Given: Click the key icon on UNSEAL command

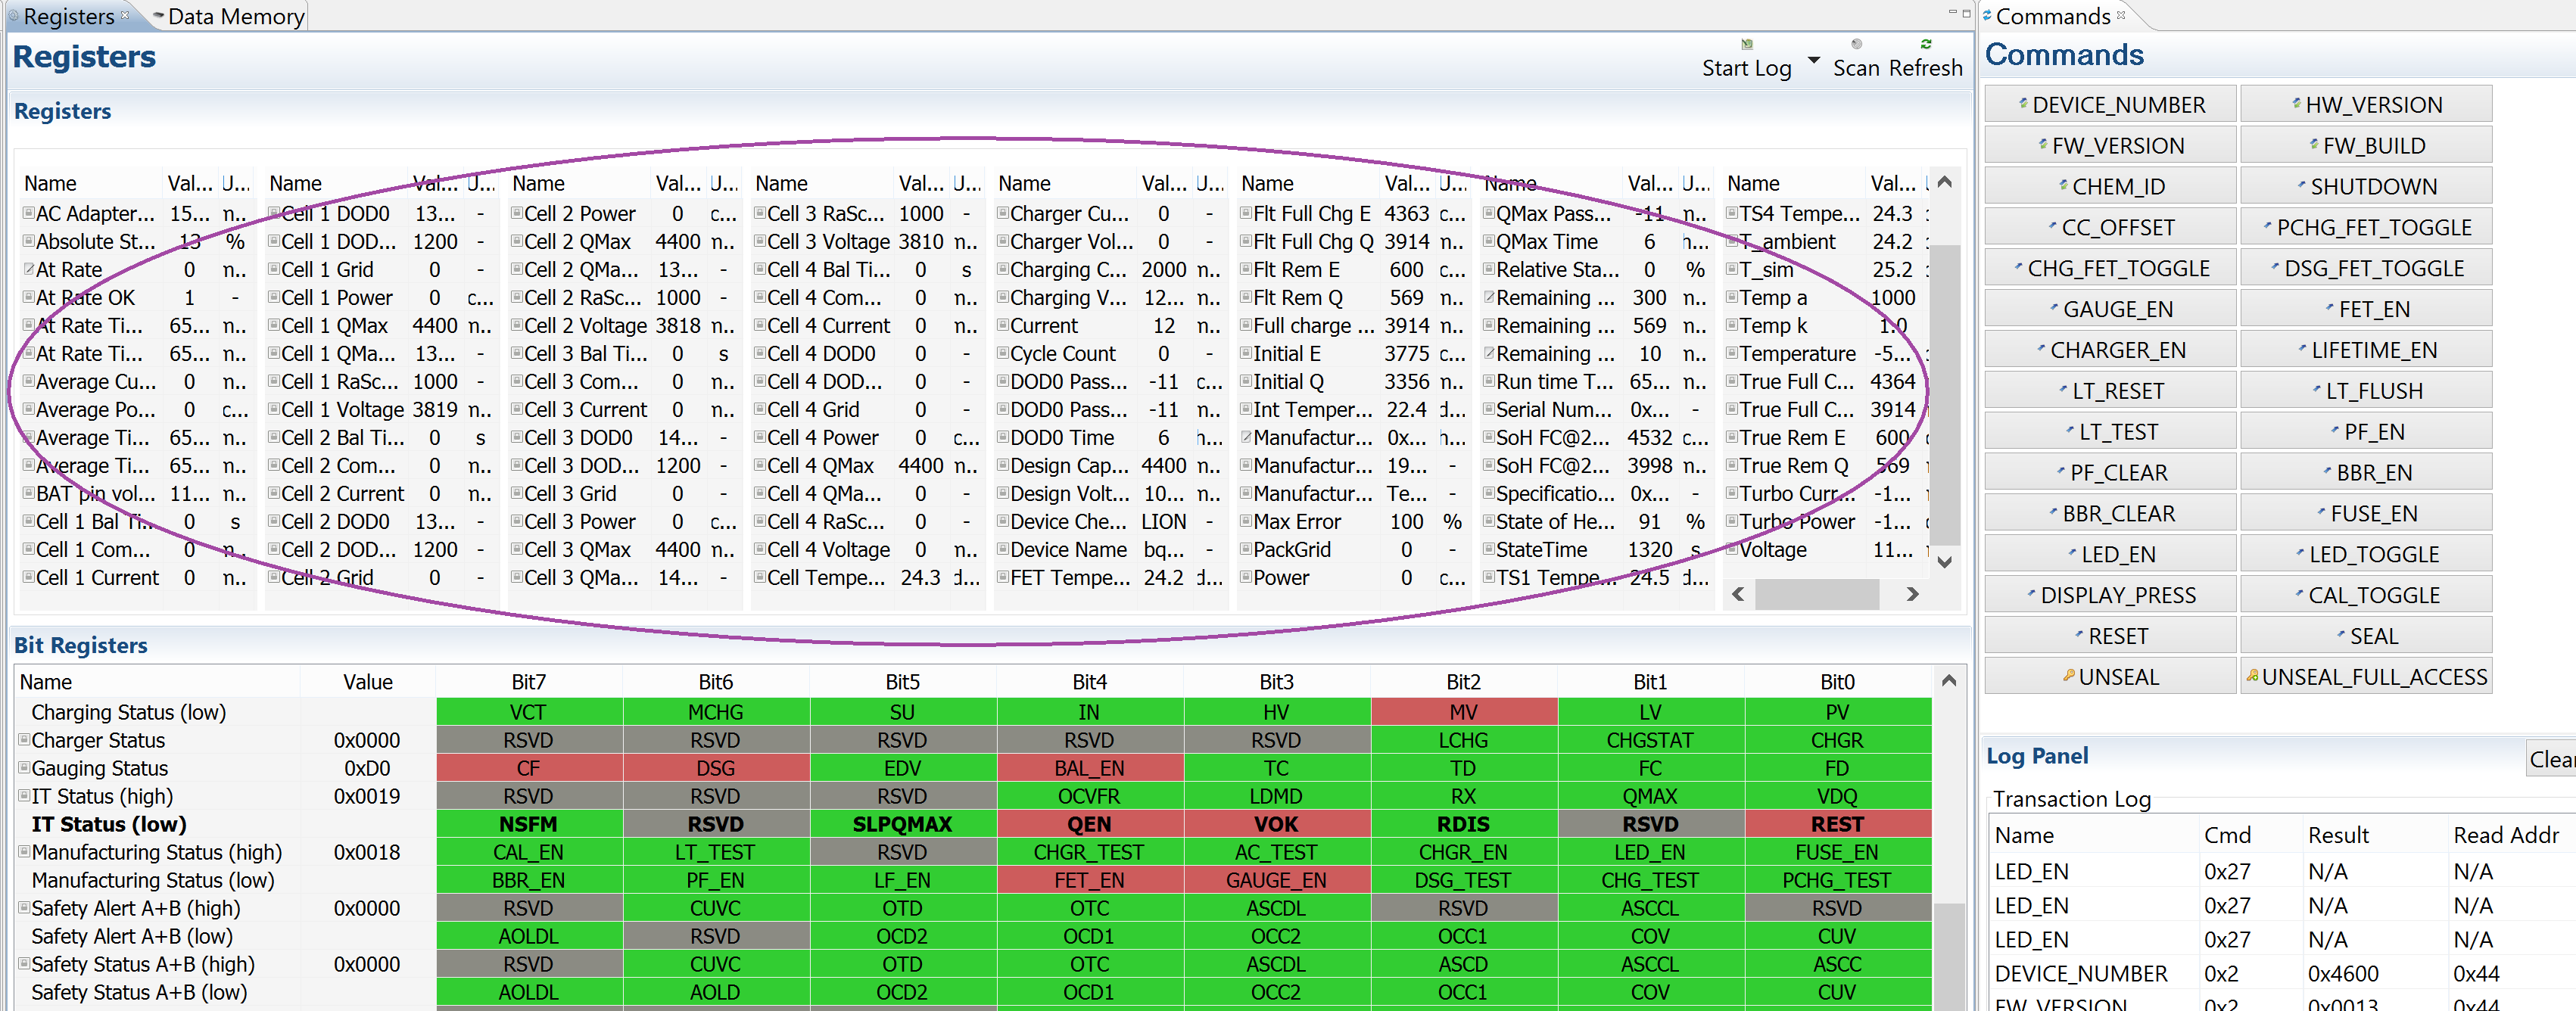Looking at the screenshot, I should pos(2069,676).
